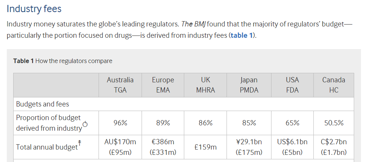This screenshot has height=162, width=367.
Task: Click the 'Table 1 How the regulators compare' caption
Action: [63, 61]
